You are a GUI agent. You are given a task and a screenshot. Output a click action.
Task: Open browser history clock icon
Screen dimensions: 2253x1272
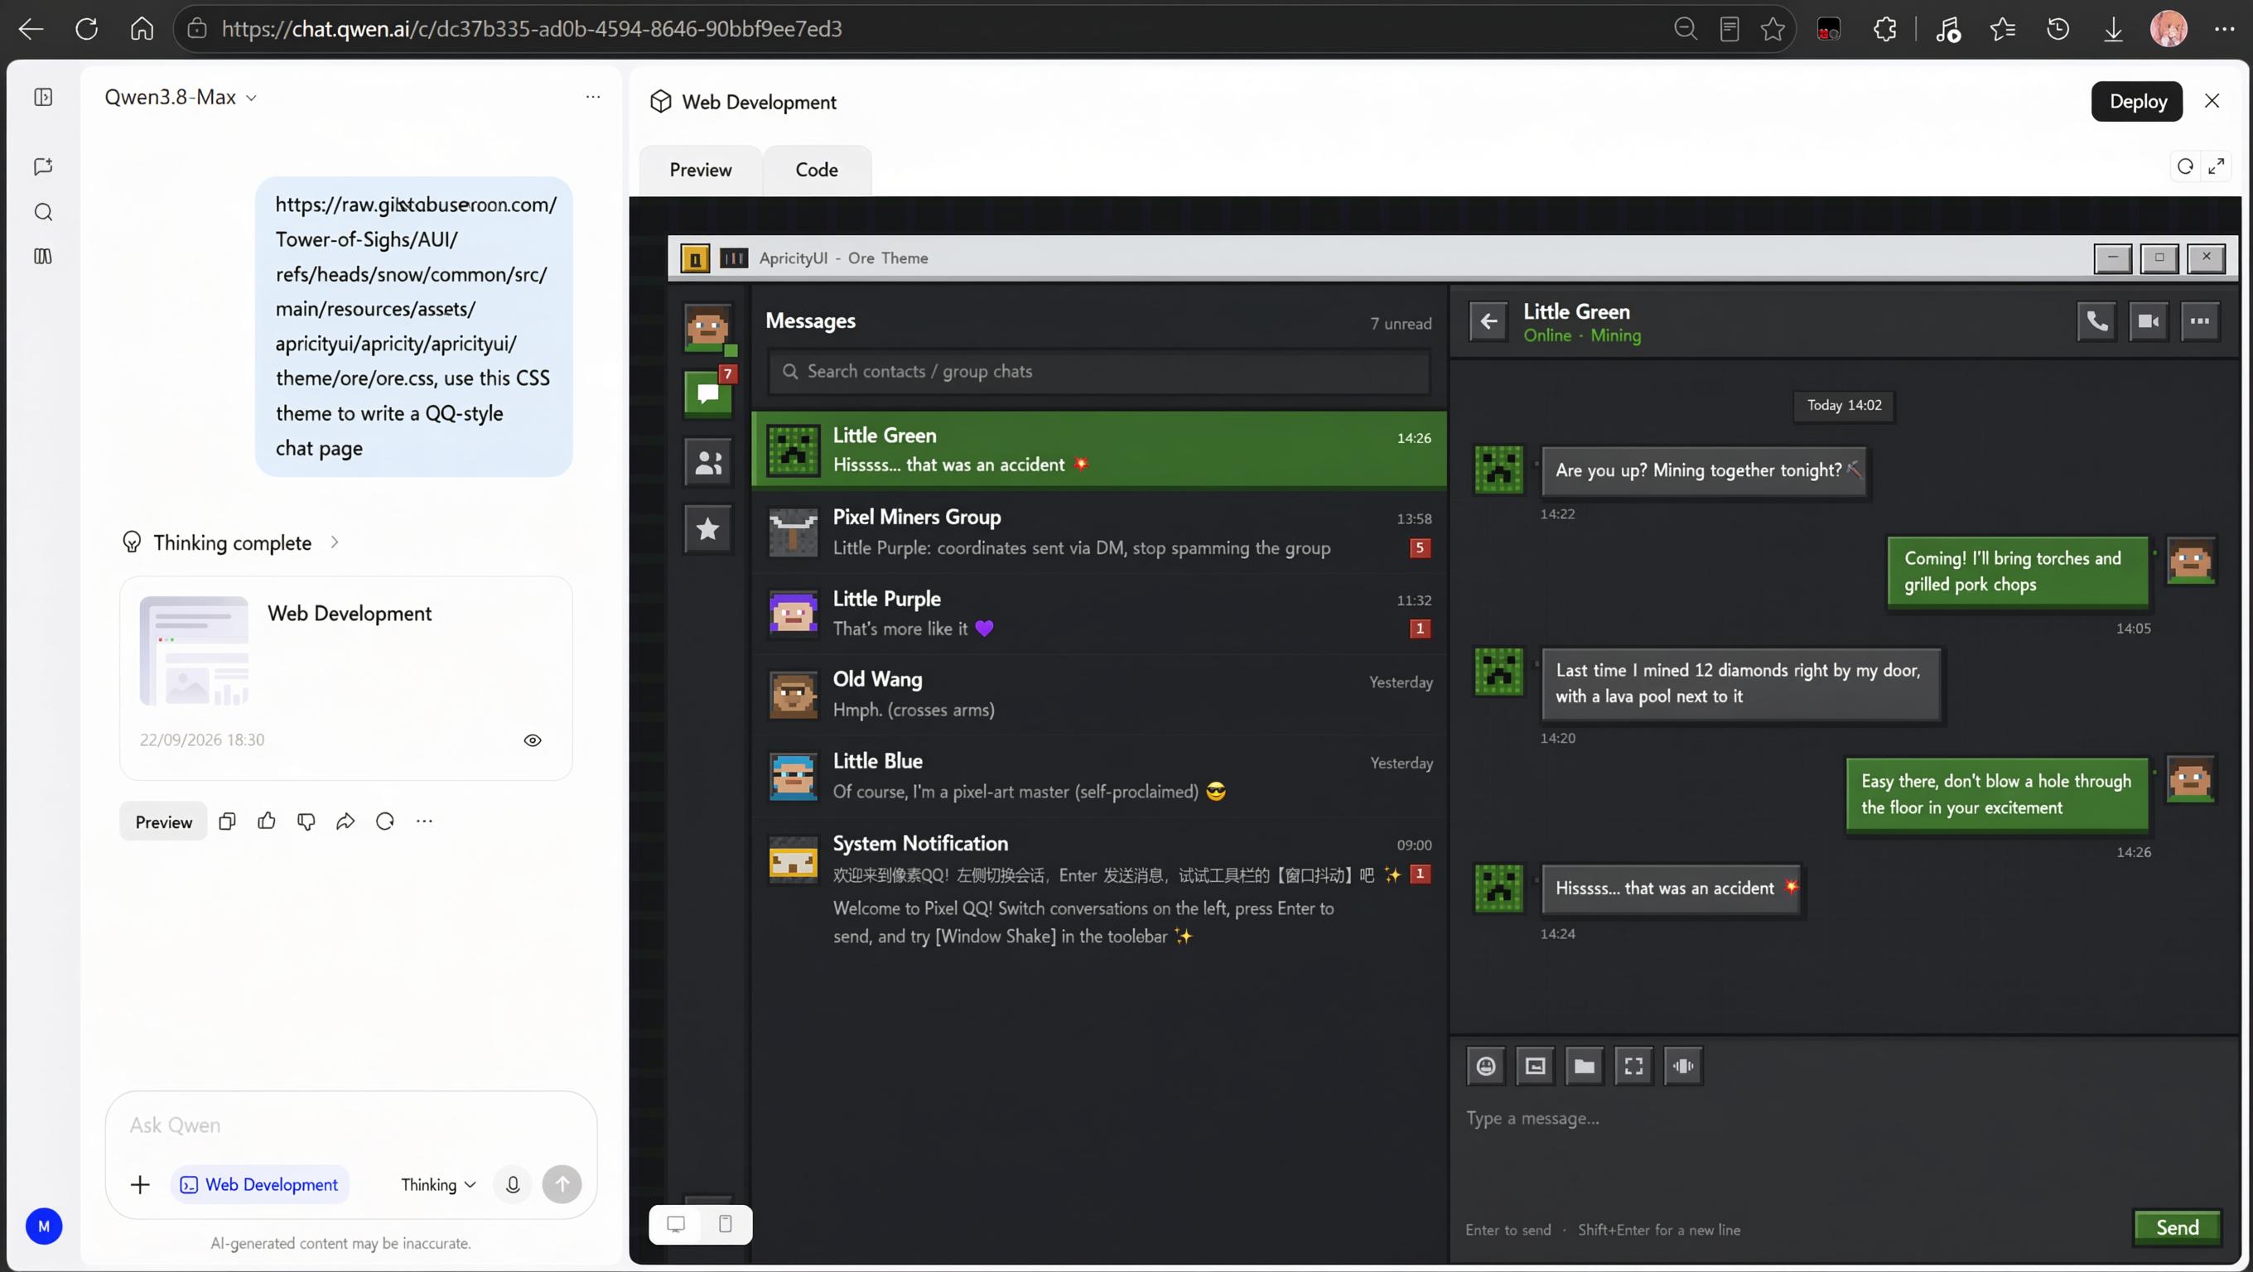coord(2058,29)
